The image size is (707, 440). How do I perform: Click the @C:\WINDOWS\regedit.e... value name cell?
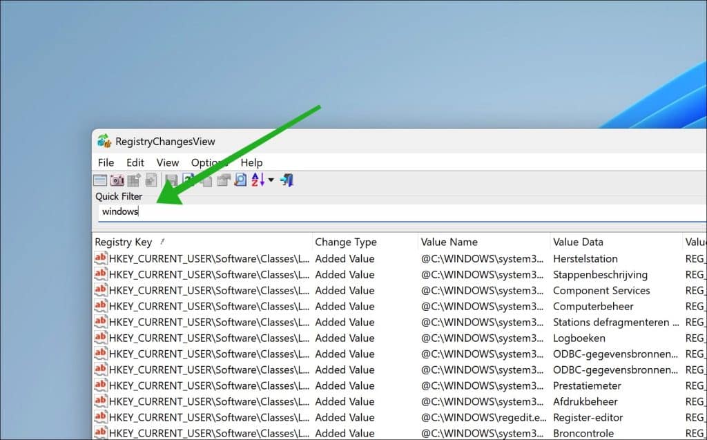coord(484,417)
